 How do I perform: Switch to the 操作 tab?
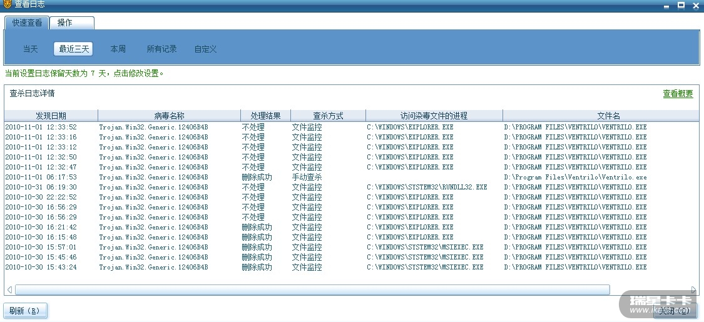click(72, 23)
